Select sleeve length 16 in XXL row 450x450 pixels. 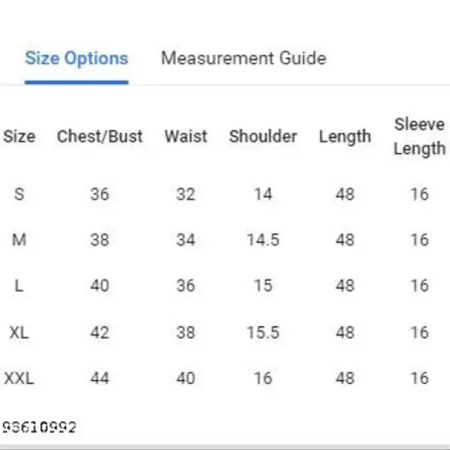point(419,378)
